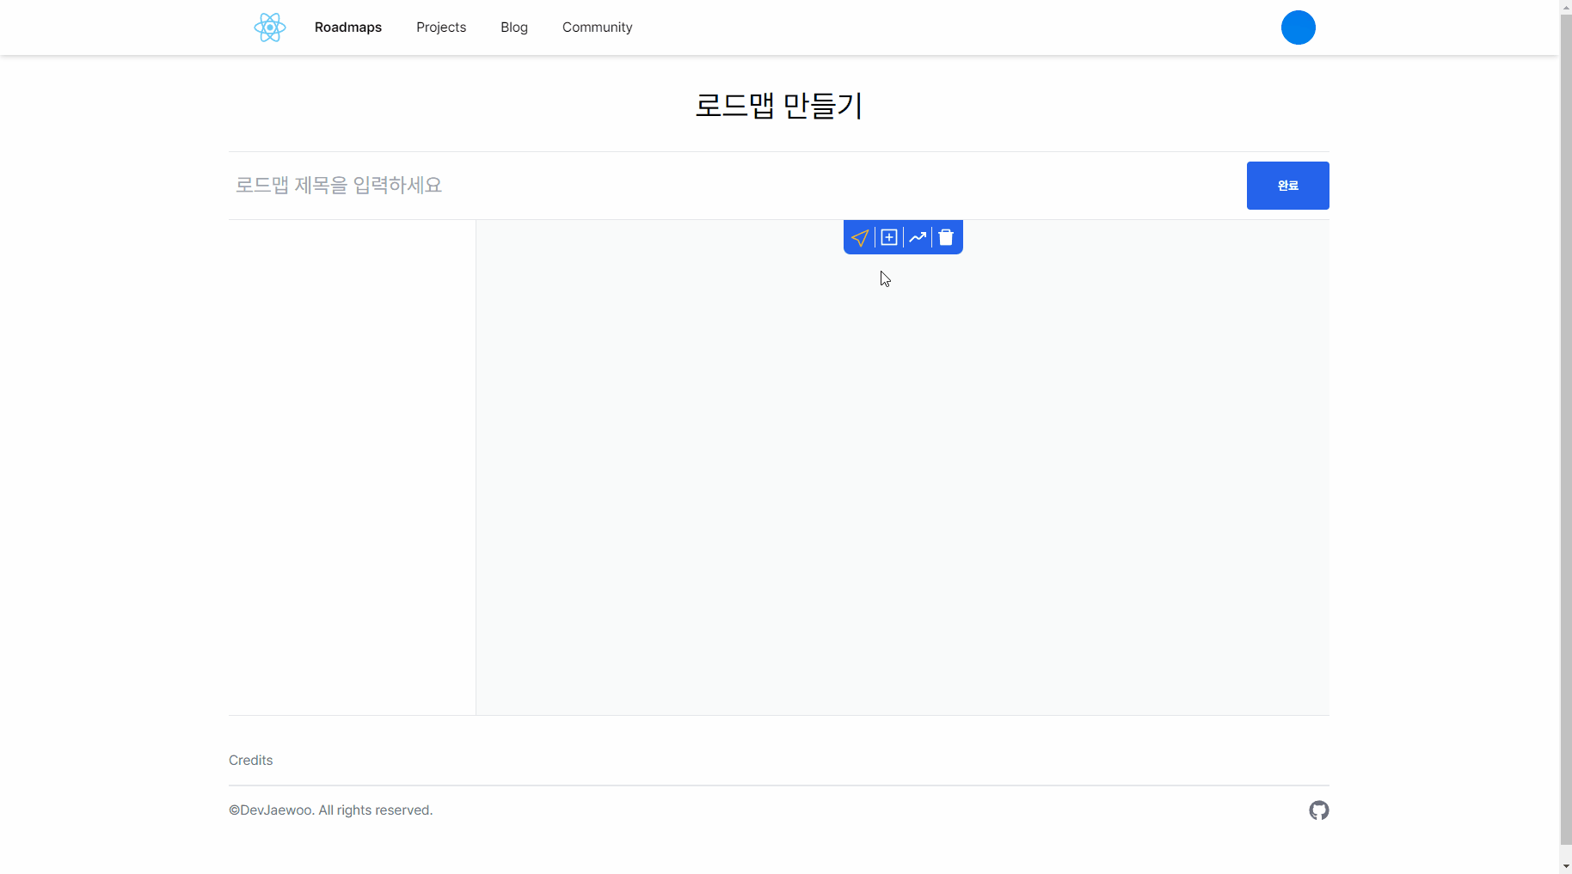Toggle node creation mode in the toolbar
Screen dimensions: 1572x874
coord(889,237)
